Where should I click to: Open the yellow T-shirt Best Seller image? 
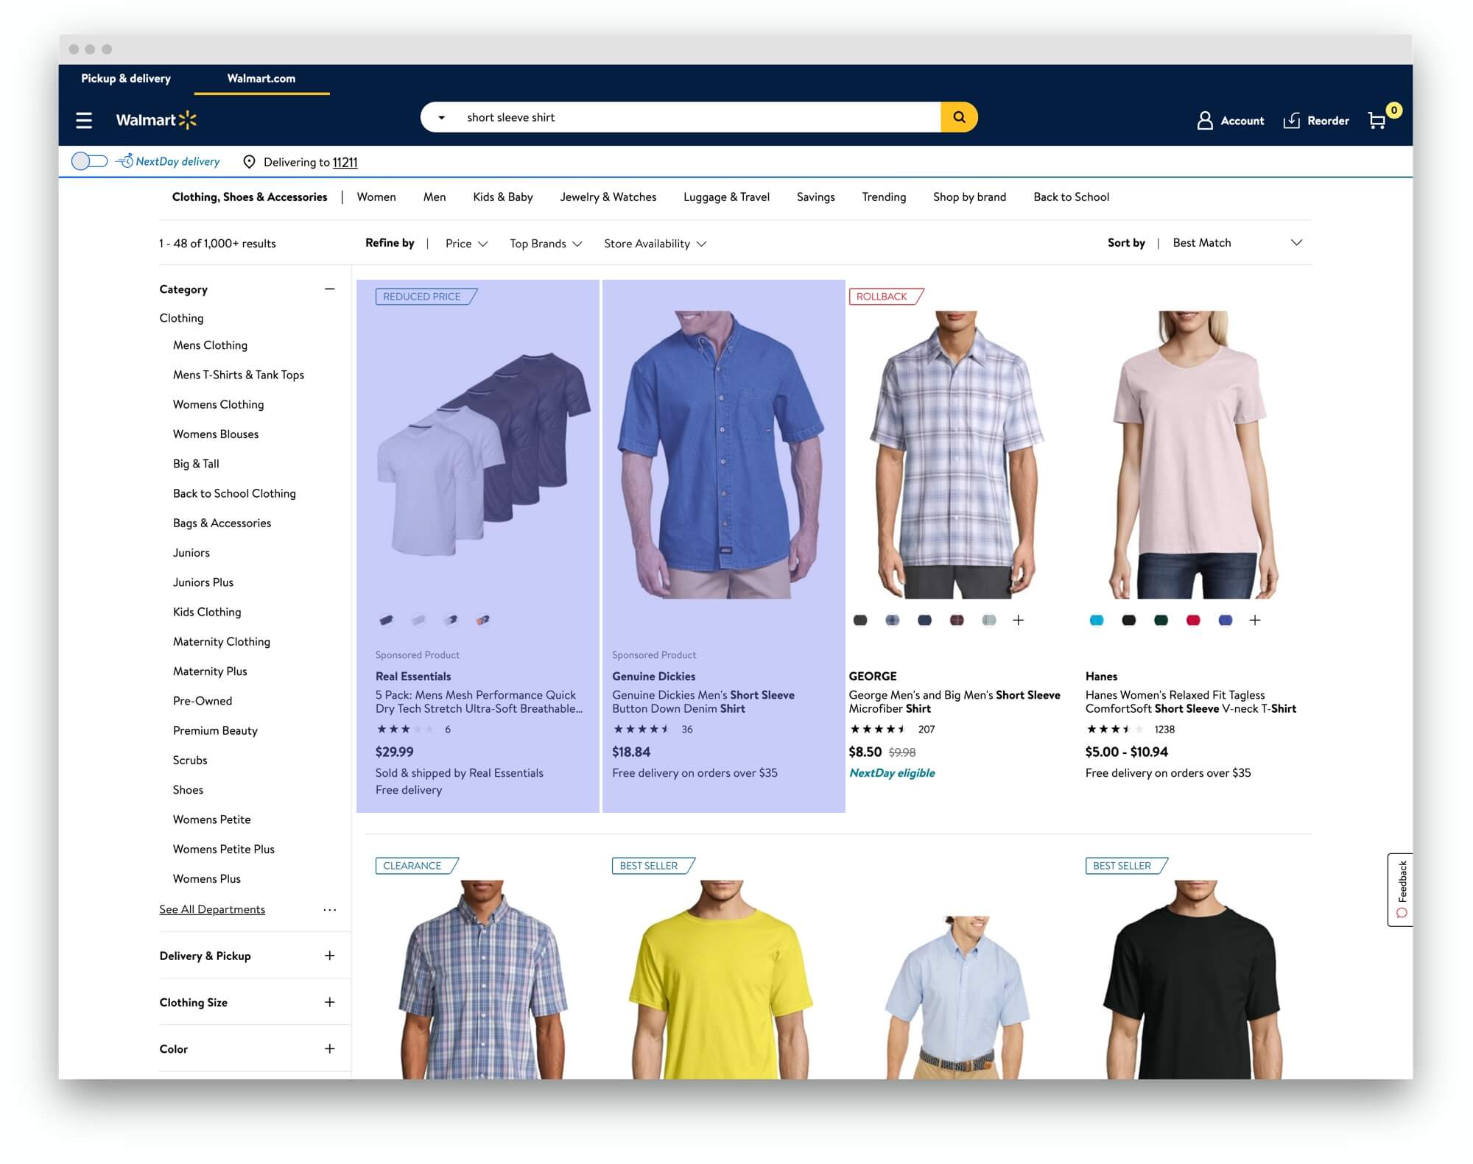point(721,980)
